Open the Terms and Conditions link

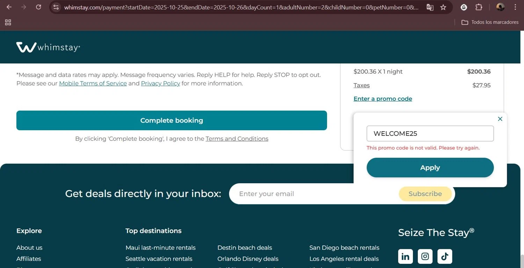point(237,139)
